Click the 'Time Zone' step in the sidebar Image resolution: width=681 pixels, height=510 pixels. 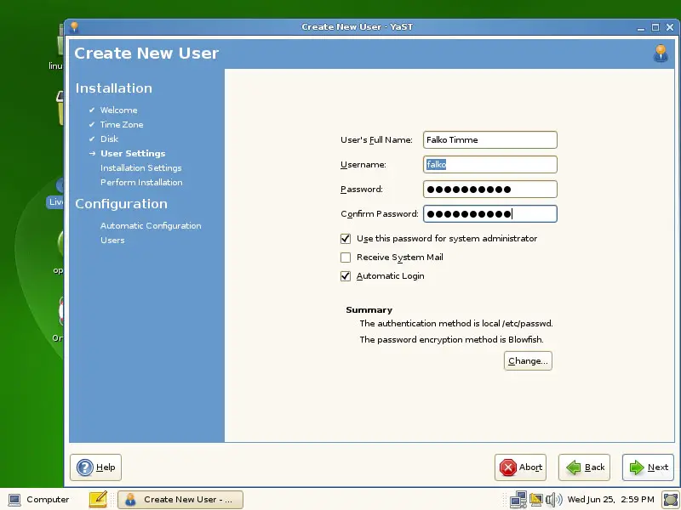tap(122, 124)
